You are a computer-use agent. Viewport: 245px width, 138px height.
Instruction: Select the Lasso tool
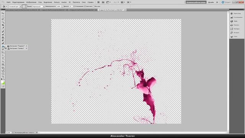click(3, 19)
